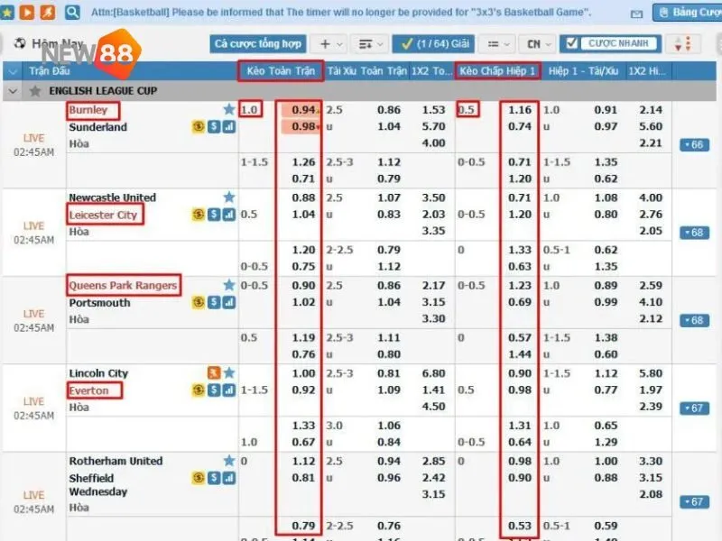Collapse all matches via Trận Đấu chevron

pos(13,71)
